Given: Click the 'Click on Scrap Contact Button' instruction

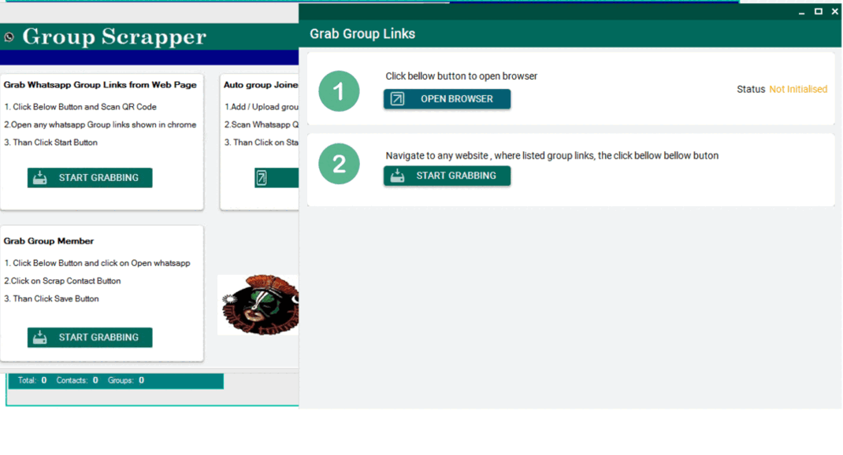Looking at the screenshot, I should pyautogui.click(x=62, y=281).
